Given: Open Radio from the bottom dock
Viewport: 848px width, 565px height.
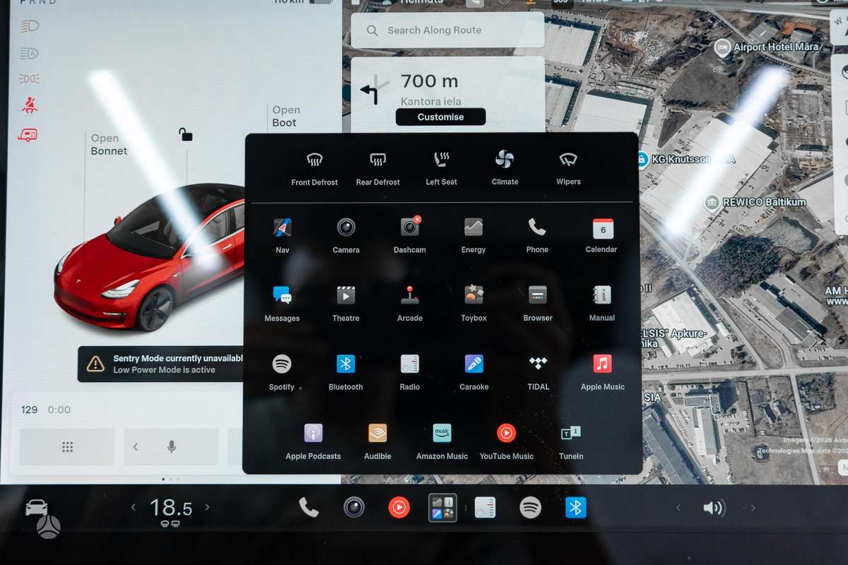Looking at the screenshot, I should [485, 507].
